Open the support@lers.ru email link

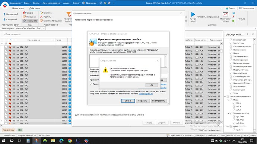[x=146, y=94]
